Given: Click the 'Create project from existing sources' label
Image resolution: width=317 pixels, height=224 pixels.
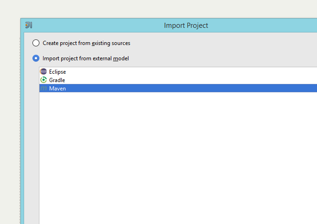Looking at the screenshot, I should 86,43.
